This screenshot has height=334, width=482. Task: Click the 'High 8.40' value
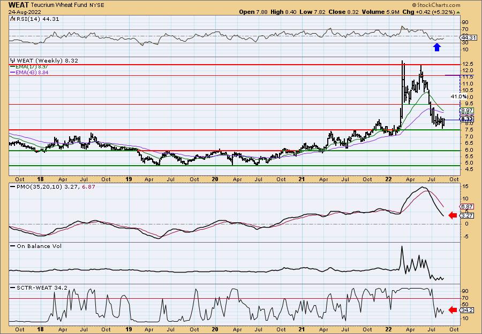tap(284, 12)
